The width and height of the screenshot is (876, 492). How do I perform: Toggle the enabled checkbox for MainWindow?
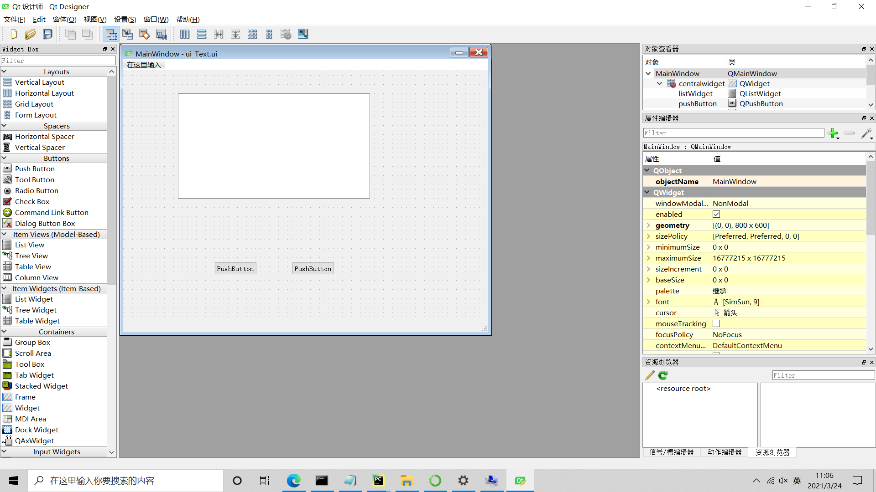point(717,215)
